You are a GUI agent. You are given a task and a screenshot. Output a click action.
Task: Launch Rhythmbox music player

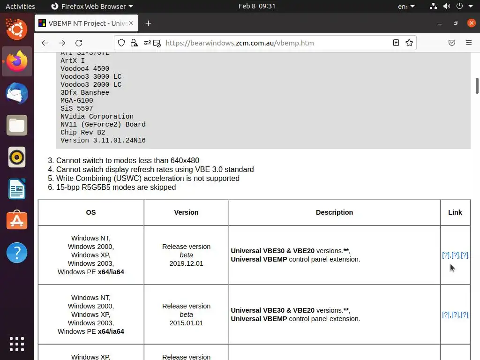click(x=17, y=157)
